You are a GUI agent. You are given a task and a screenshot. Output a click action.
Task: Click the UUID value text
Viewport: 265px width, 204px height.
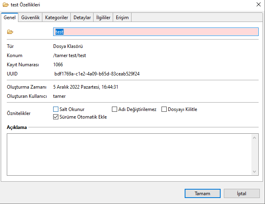tap(97, 74)
